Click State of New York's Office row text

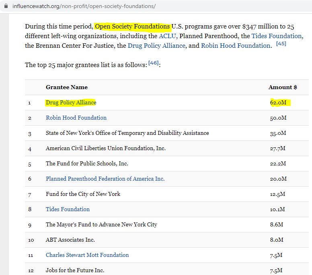[x=127, y=133]
